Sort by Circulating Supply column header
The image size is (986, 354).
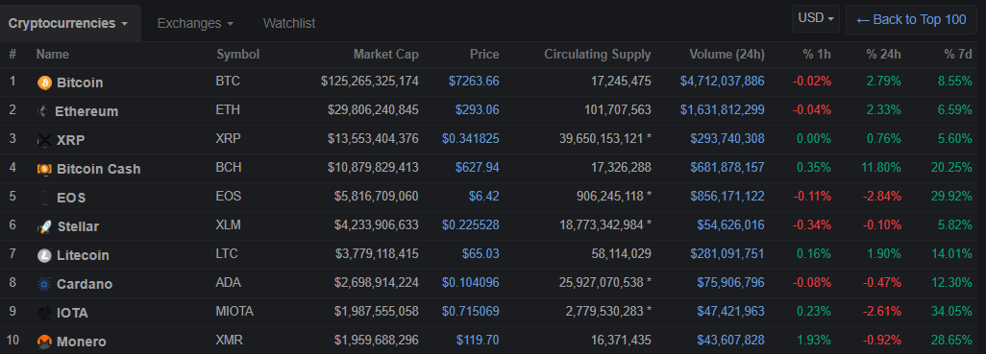pos(598,55)
